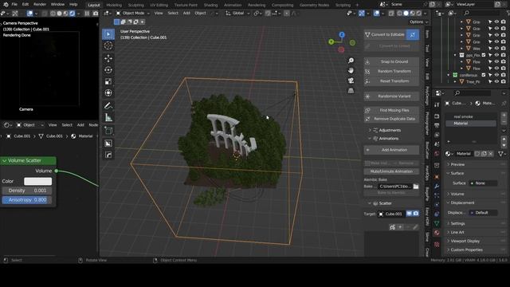Open the viewport Options dropdown

tap(418, 22)
